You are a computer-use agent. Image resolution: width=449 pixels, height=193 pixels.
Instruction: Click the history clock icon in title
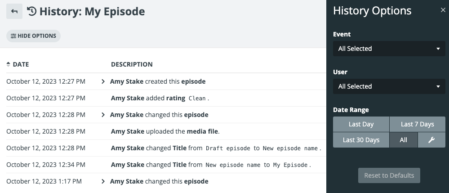click(x=32, y=11)
